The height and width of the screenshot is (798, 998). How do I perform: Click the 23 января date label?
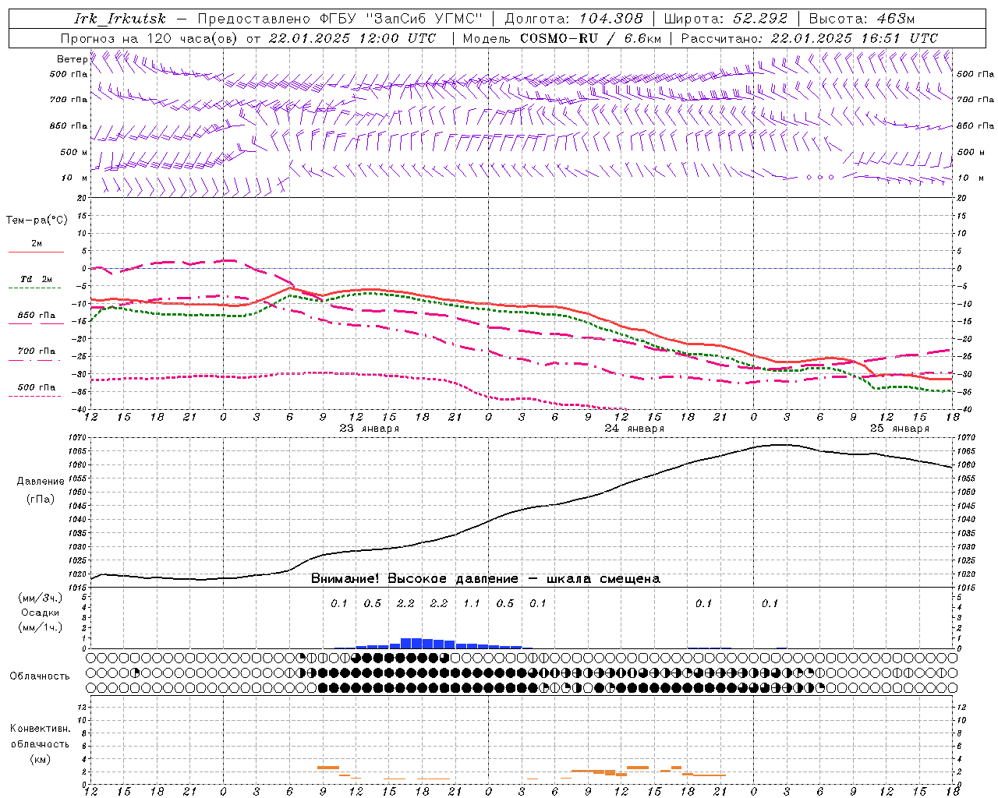[369, 429]
